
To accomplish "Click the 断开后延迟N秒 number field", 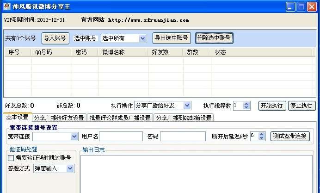I will click(x=254, y=136).
